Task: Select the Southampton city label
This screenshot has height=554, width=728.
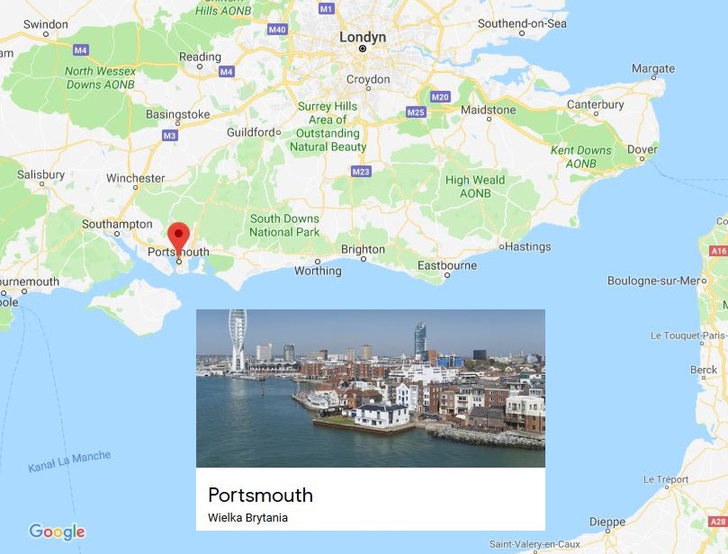Action: pyautogui.click(x=117, y=224)
